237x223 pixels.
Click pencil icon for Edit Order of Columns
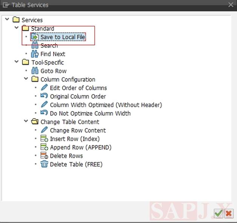click(x=44, y=88)
